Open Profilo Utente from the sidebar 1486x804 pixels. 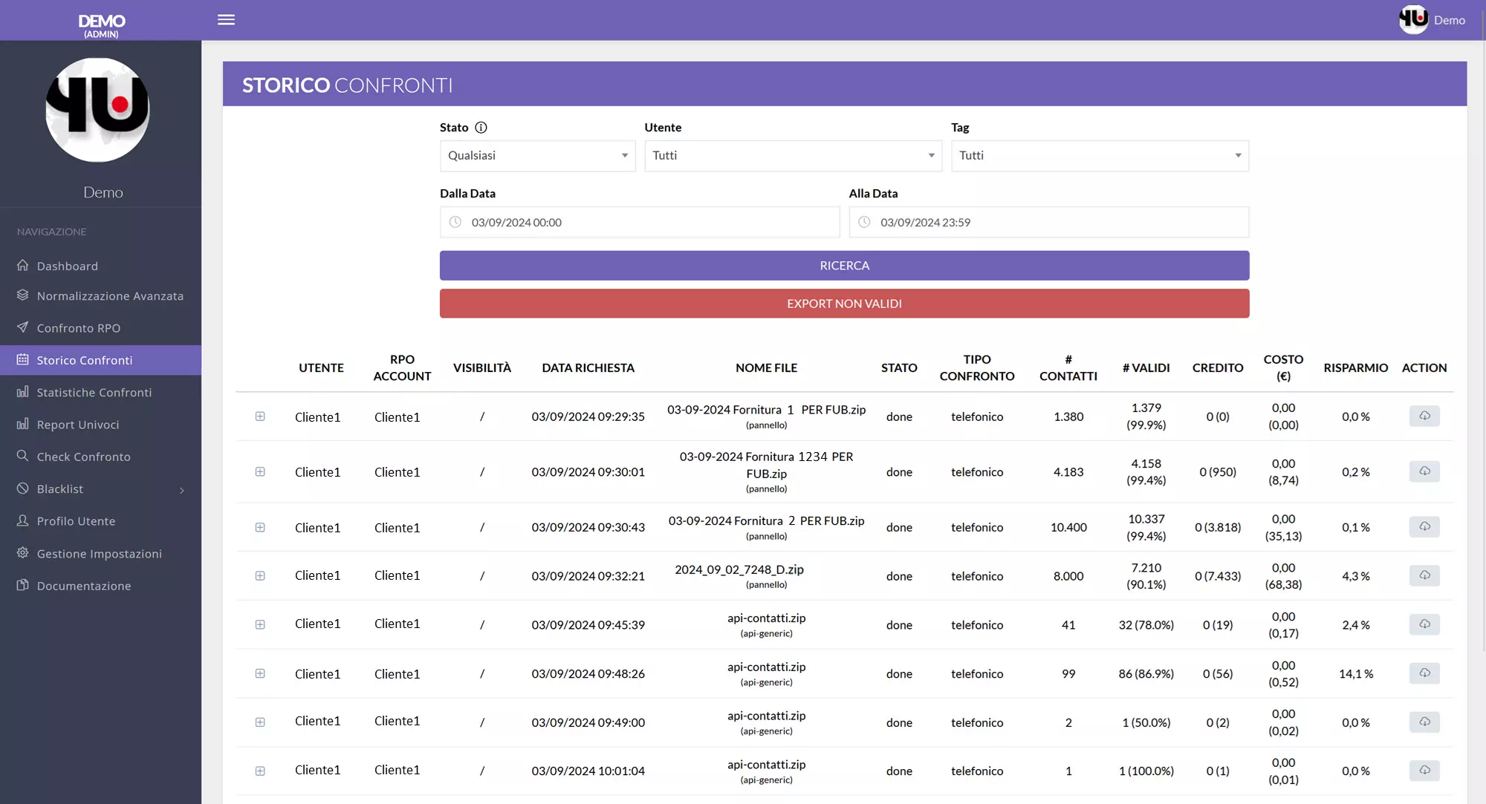pyautogui.click(x=75, y=520)
